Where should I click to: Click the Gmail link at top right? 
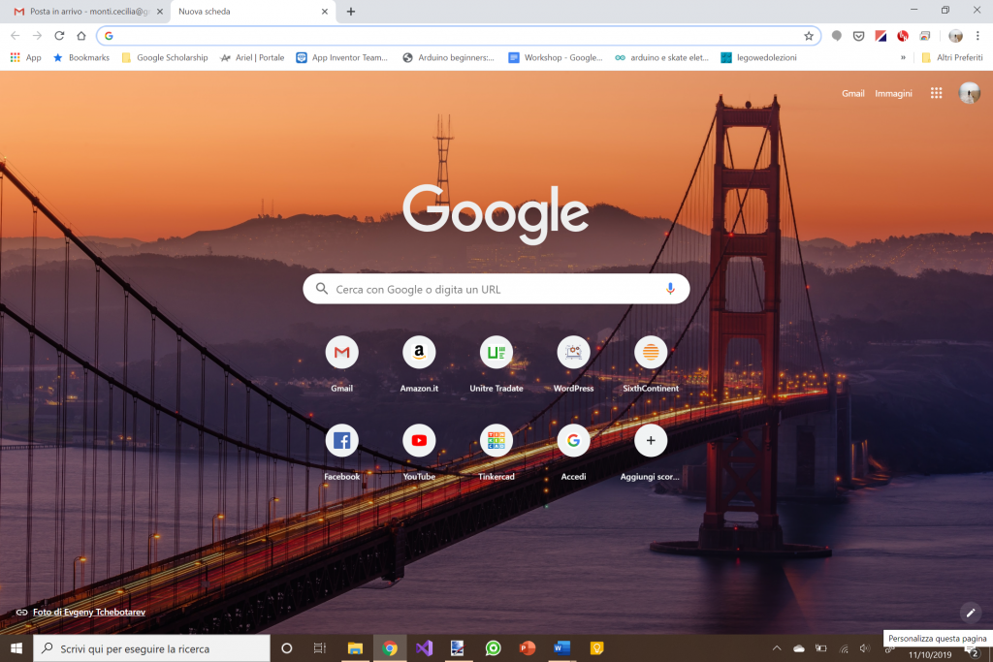853,94
